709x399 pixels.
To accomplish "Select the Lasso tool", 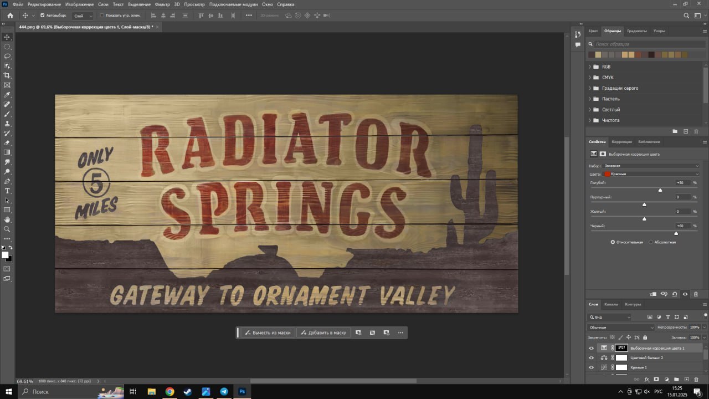I will tap(7, 56).
